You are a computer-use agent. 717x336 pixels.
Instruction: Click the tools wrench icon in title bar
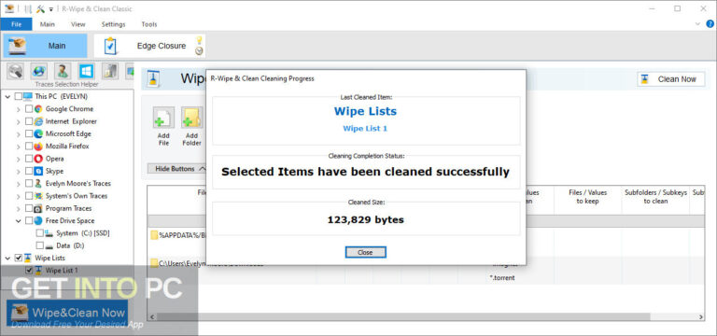(41, 8)
